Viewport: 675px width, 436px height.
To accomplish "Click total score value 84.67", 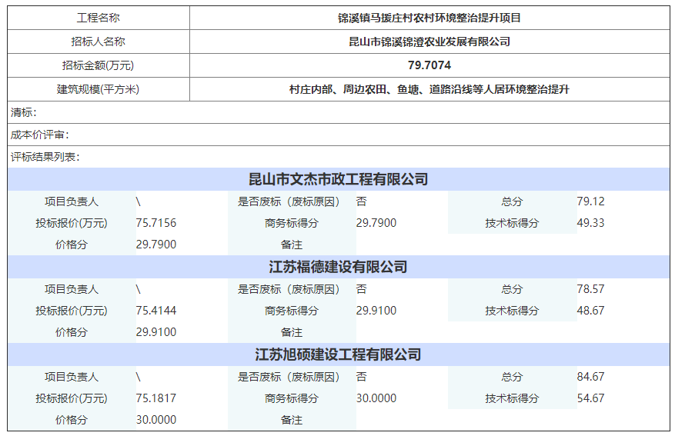I will point(590,377).
